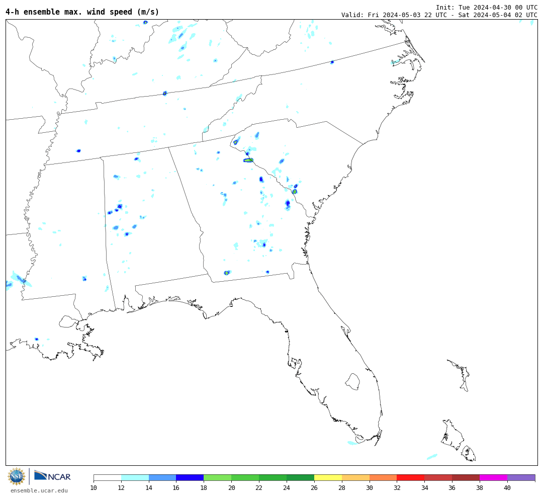The image size is (543, 497).
Task: Click the green wind maximum on Georgia-South Carolina border
Action: tap(248, 160)
